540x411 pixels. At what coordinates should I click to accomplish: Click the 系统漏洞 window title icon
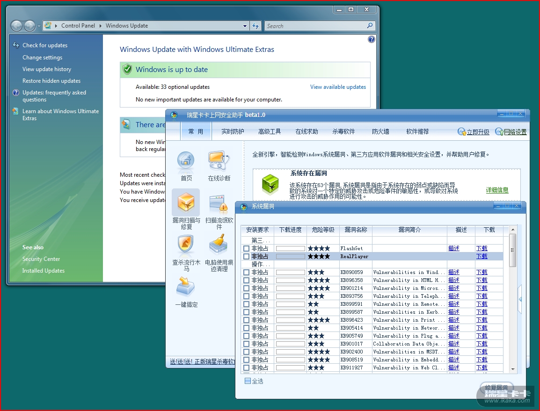[x=244, y=207]
